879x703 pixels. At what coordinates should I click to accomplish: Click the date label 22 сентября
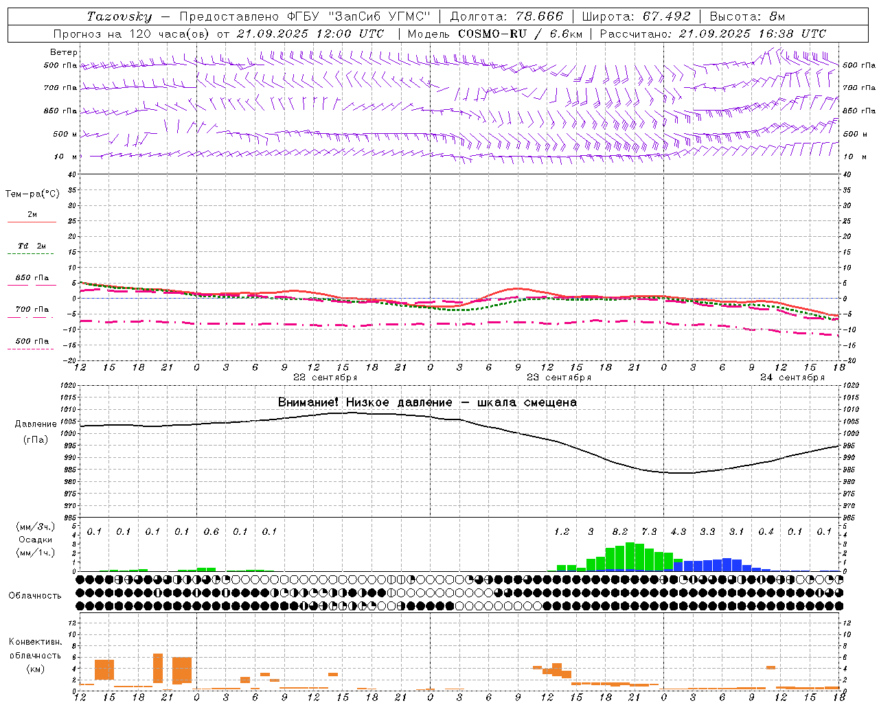[x=326, y=378]
